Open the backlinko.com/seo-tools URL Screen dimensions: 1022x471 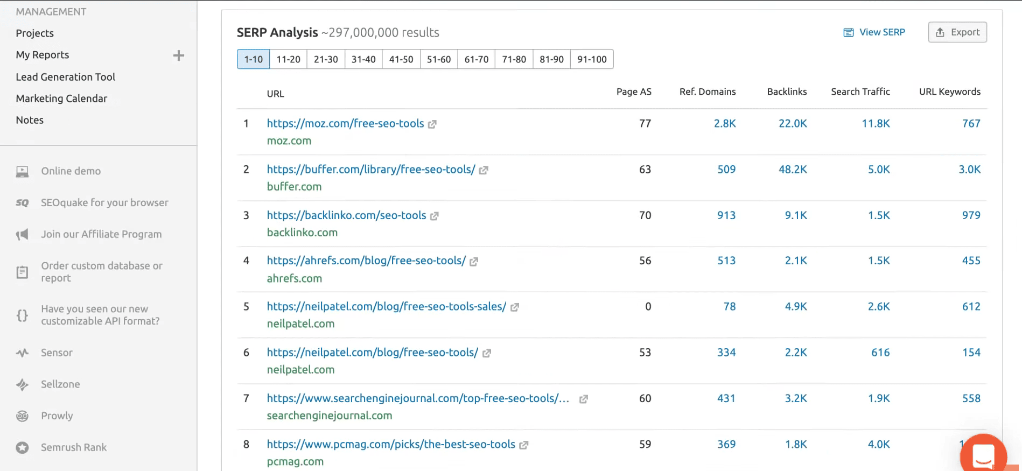click(347, 215)
